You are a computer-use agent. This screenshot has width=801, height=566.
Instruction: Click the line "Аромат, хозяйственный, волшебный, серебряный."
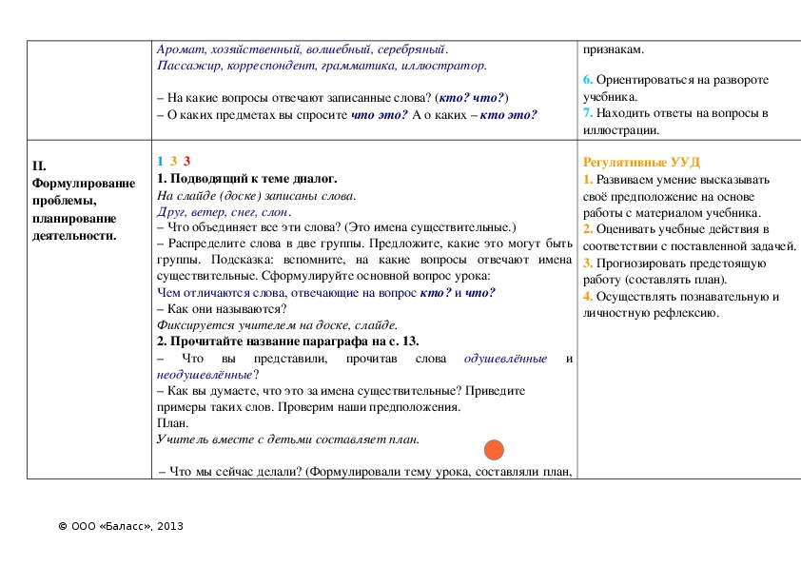(x=303, y=49)
